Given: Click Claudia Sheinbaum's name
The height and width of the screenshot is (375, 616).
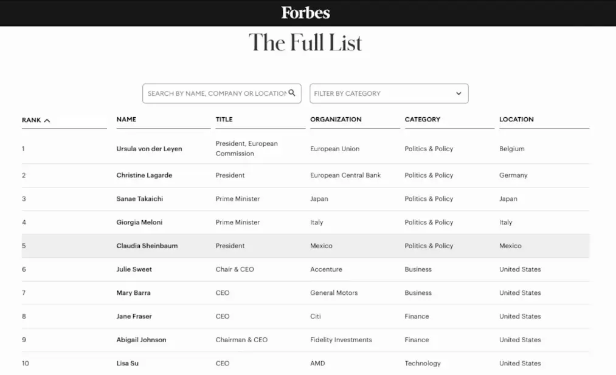Looking at the screenshot, I should point(147,246).
